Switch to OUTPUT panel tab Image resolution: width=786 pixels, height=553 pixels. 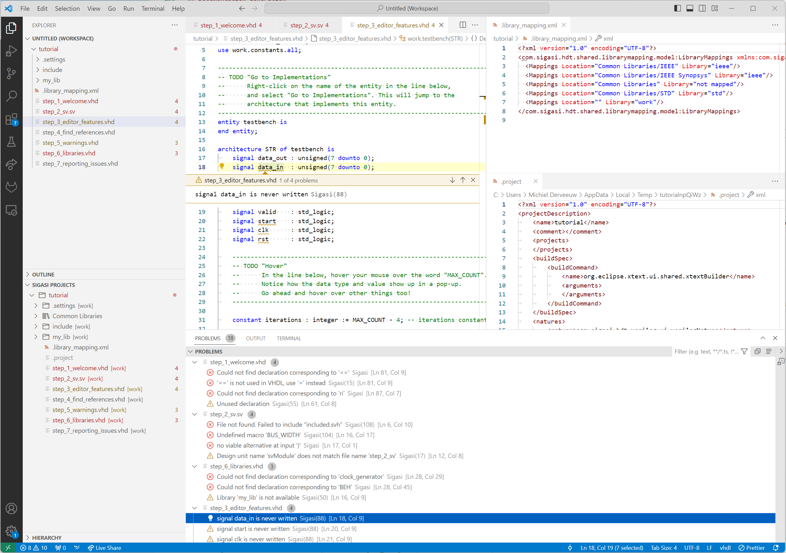[256, 338]
